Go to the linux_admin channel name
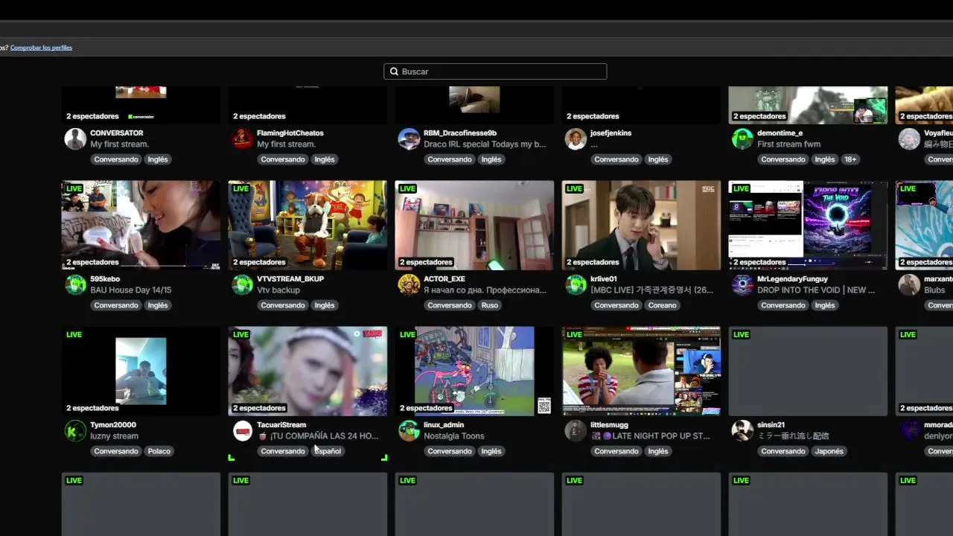Screen dimensions: 953x536 [x=444, y=425]
